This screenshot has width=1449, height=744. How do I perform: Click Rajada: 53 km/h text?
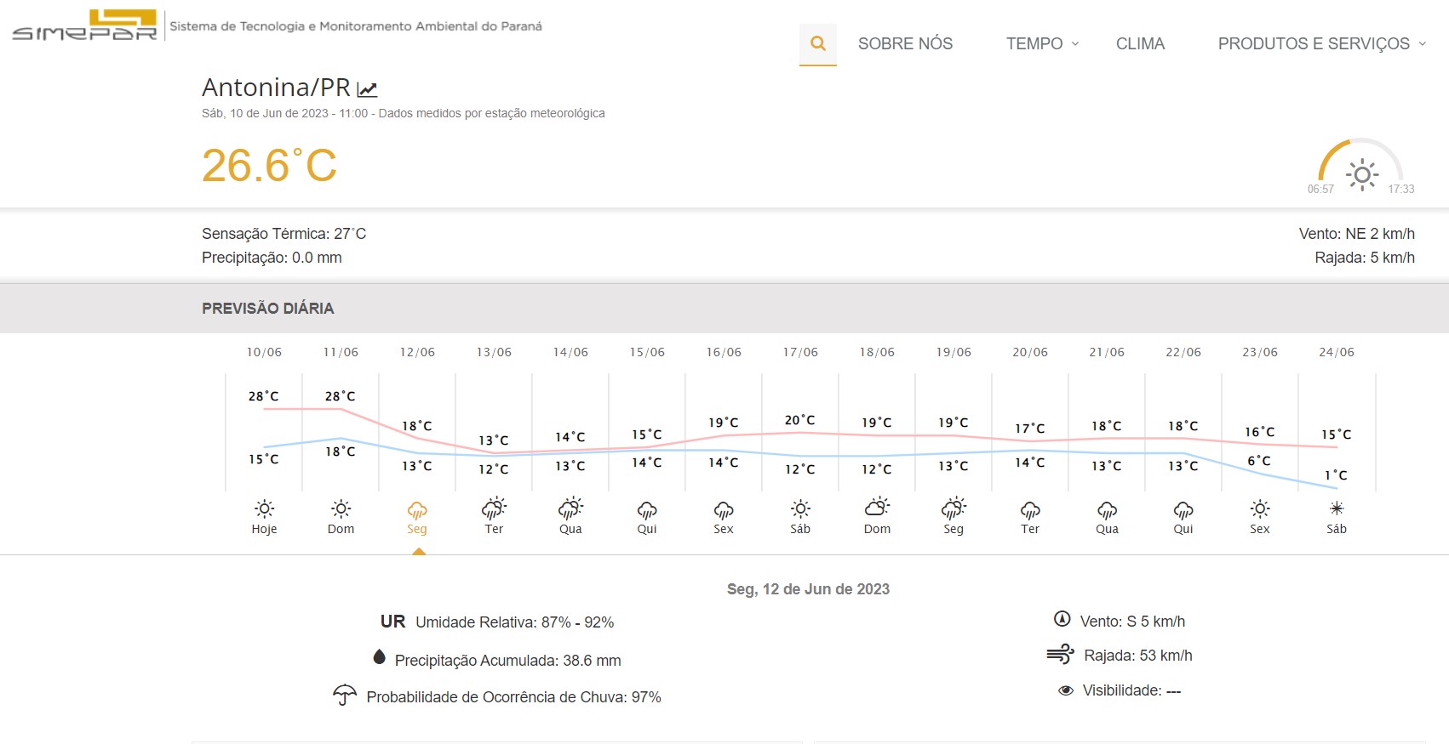click(x=1138, y=656)
